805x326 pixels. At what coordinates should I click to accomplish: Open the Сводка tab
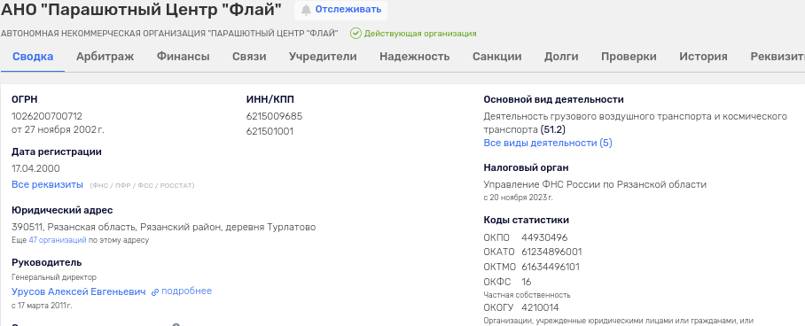point(33,57)
